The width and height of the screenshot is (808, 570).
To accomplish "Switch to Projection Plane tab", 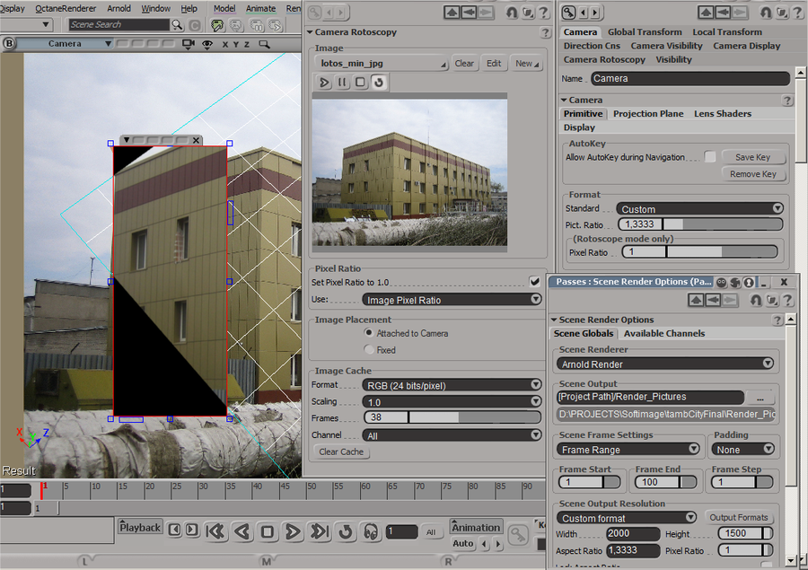I will click(648, 113).
